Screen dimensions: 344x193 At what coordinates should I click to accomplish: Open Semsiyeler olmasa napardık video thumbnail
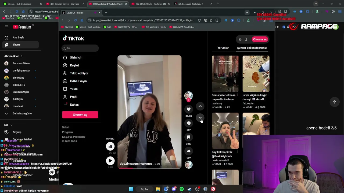[x=225, y=74]
